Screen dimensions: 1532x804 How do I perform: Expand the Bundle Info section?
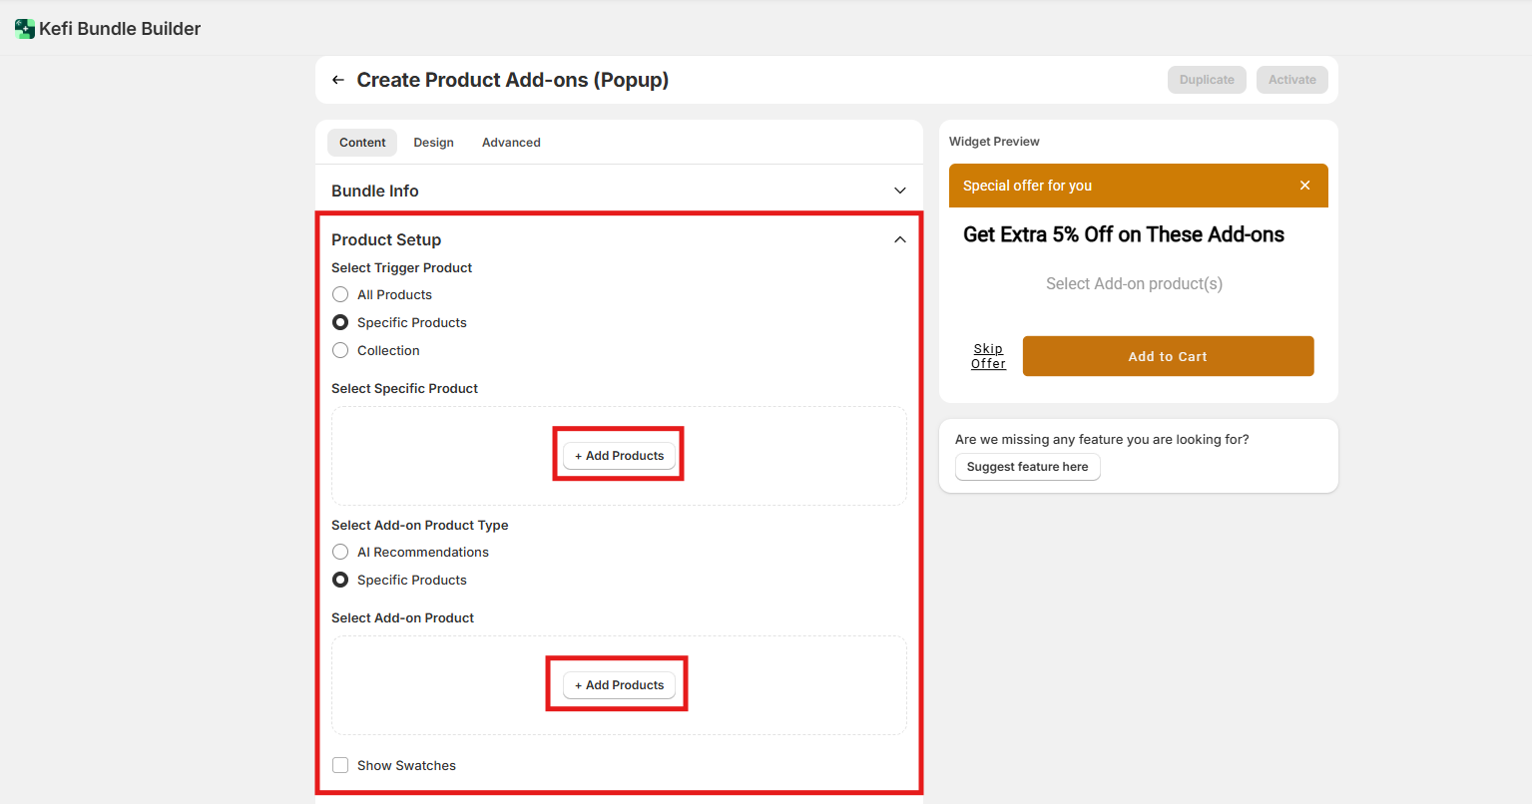tap(899, 191)
